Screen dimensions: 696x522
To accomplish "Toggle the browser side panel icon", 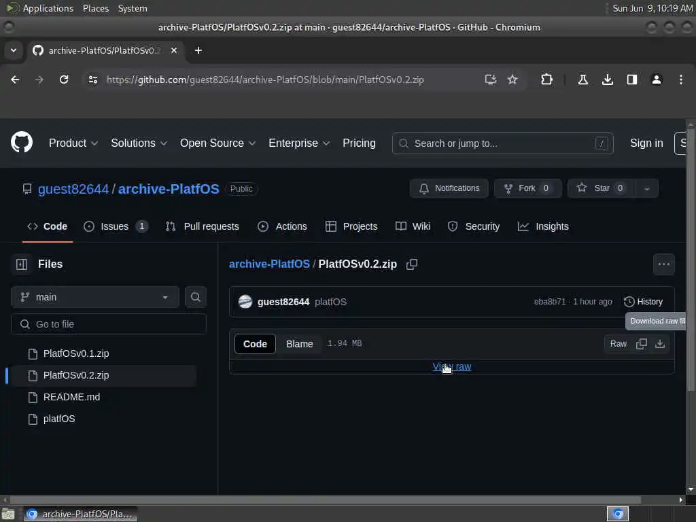I will coord(631,80).
